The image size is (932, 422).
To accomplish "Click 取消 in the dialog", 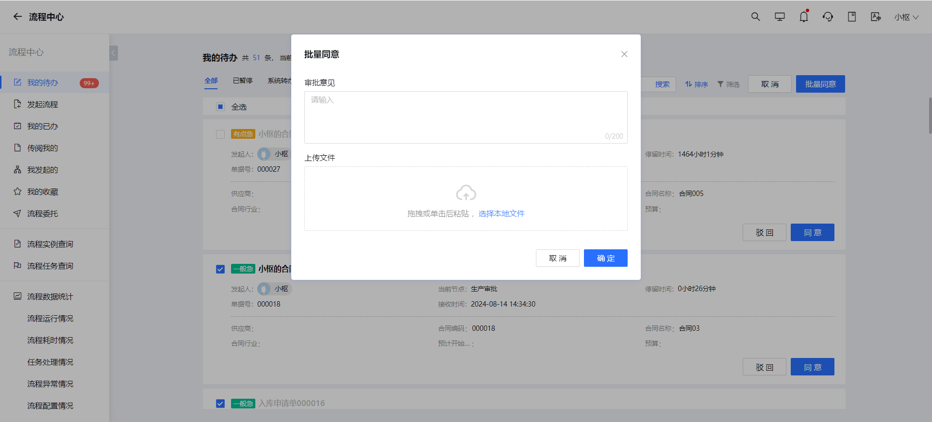I will click(x=558, y=258).
